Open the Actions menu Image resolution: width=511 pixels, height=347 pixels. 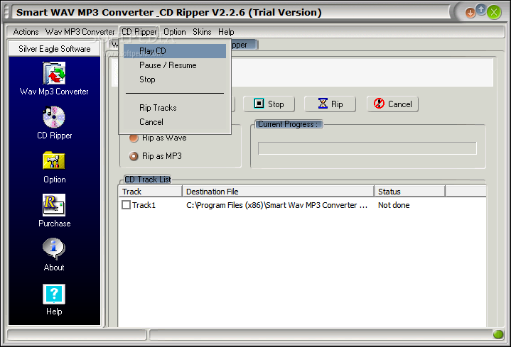click(x=26, y=32)
